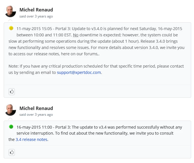This screenshot has height=163, width=194.
Task: Select Michel Renaud's name above the second post
Action: pyautogui.click(x=36, y=108)
